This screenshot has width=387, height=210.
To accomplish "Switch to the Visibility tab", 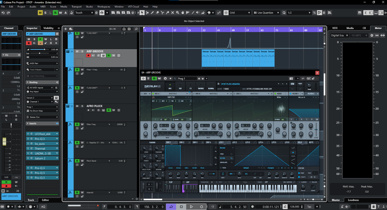I will [x=48, y=28].
